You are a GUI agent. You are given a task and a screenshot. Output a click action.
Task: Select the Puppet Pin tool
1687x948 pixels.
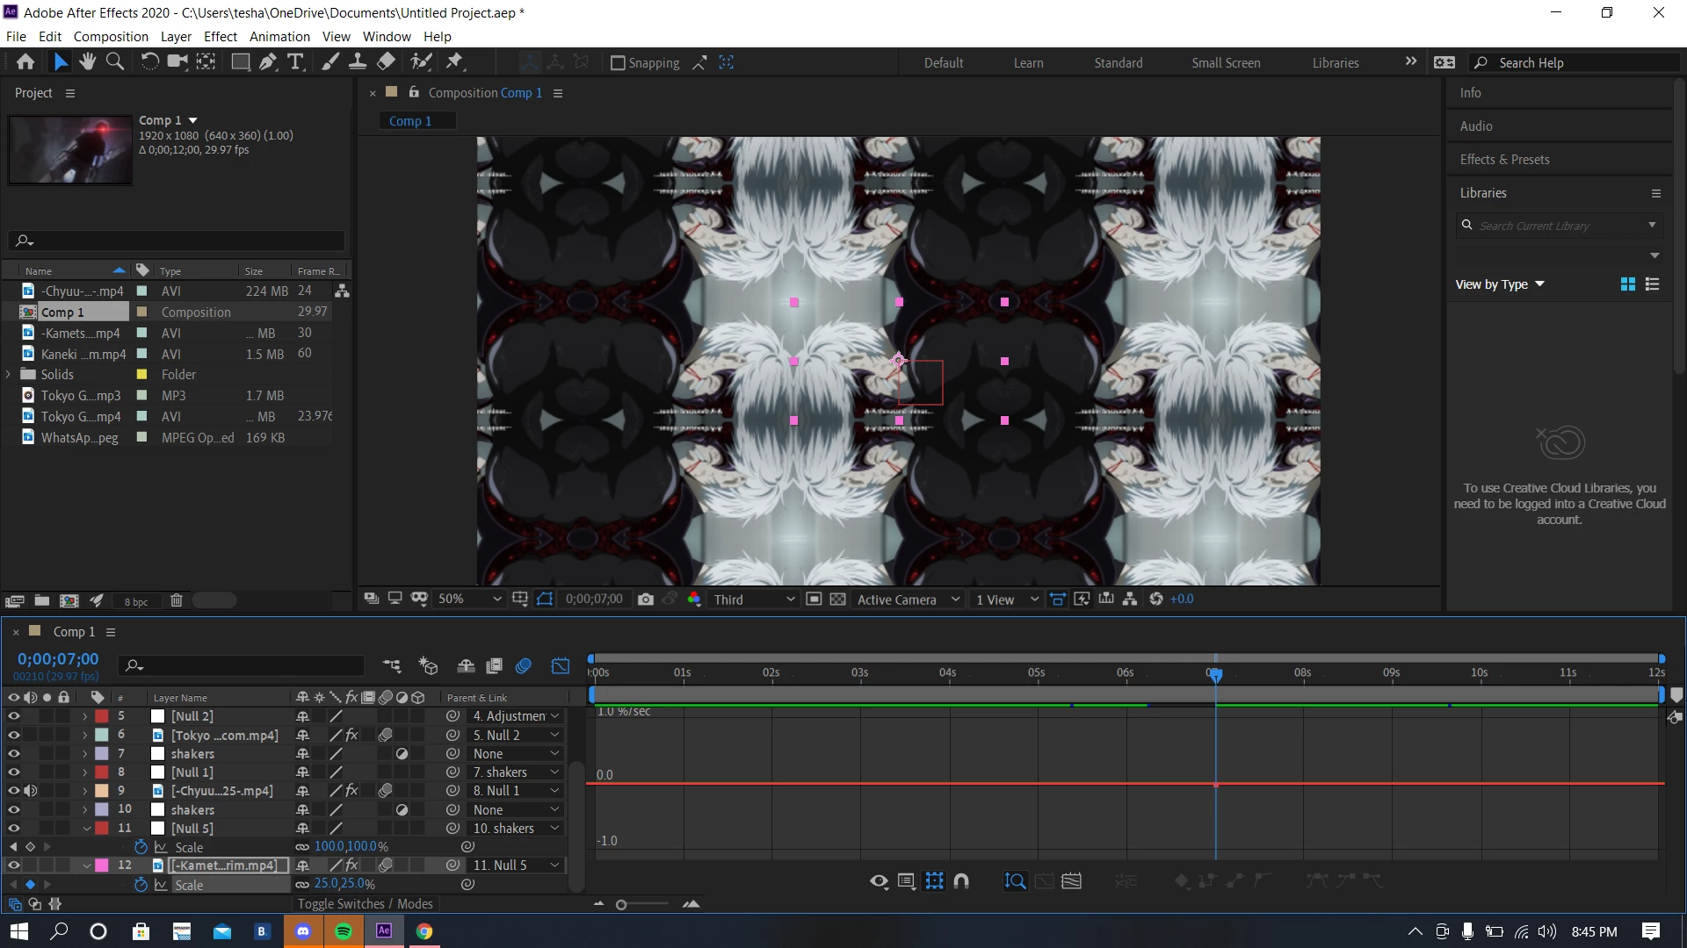454,61
